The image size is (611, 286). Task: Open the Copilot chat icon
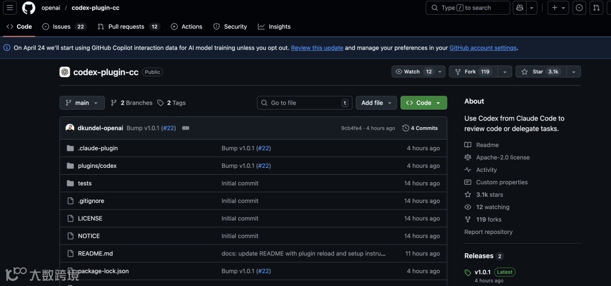[x=519, y=8]
